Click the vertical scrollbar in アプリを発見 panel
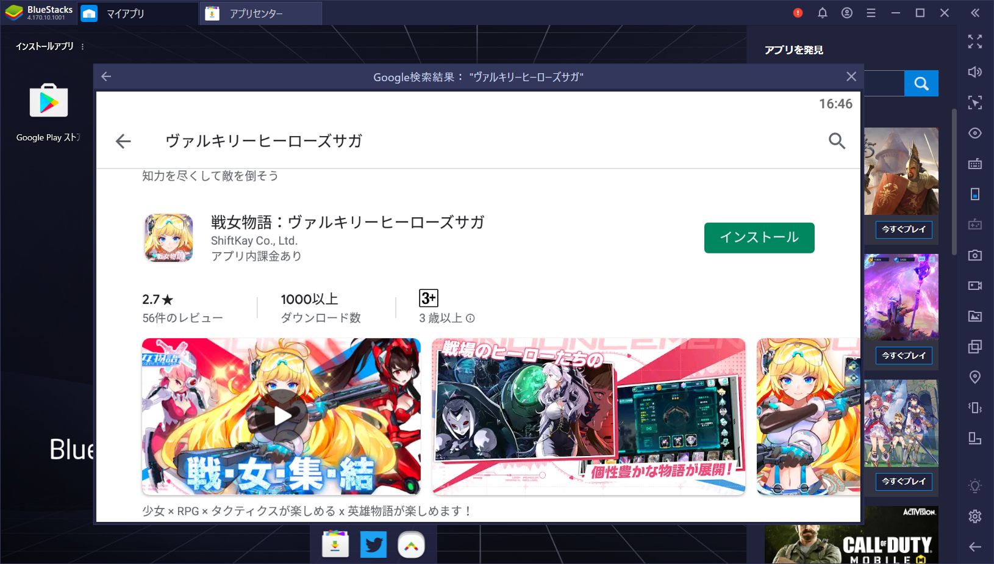The image size is (994, 564). [x=954, y=182]
